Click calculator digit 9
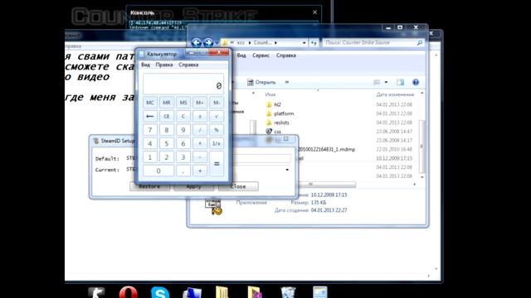The image size is (531, 298). coord(183,130)
